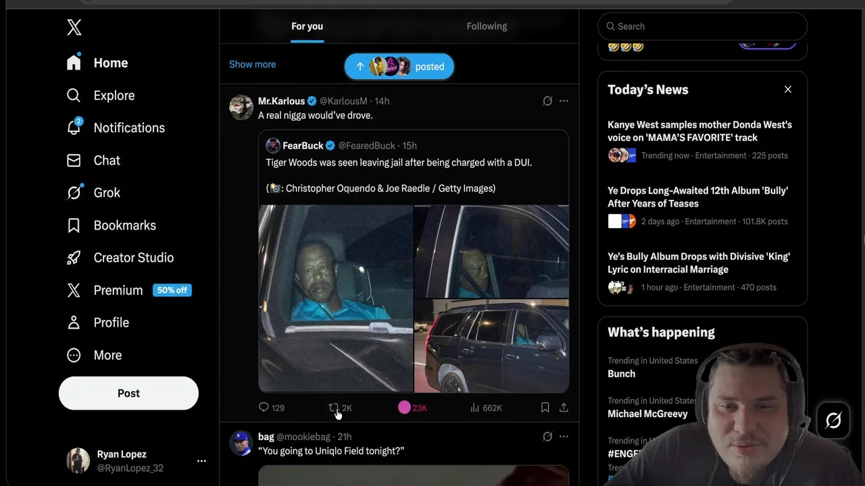Open top-right quoted photo
Viewport: 865px width, 486px height.
click(x=491, y=251)
